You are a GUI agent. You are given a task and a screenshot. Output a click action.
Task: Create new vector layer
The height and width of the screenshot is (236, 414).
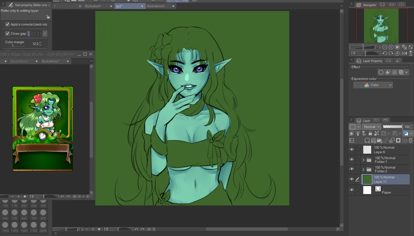pyautogui.click(x=373, y=140)
